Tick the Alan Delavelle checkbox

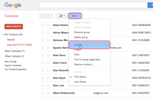[x=42, y=70]
